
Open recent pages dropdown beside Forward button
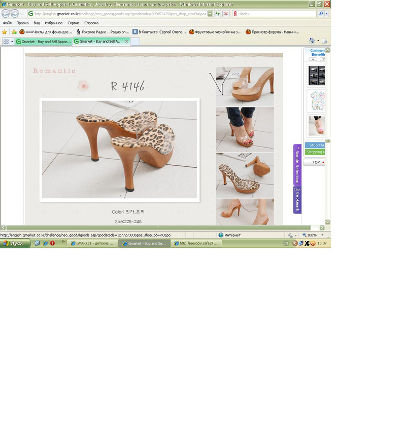(22, 14)
